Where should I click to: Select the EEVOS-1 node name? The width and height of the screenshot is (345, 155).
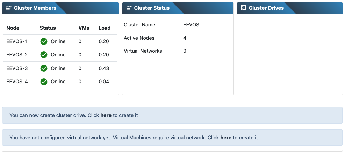click(17, 41)
